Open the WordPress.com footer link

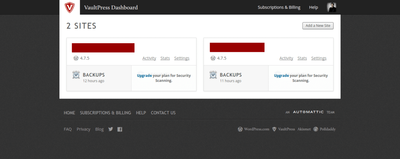click(256, 129)
